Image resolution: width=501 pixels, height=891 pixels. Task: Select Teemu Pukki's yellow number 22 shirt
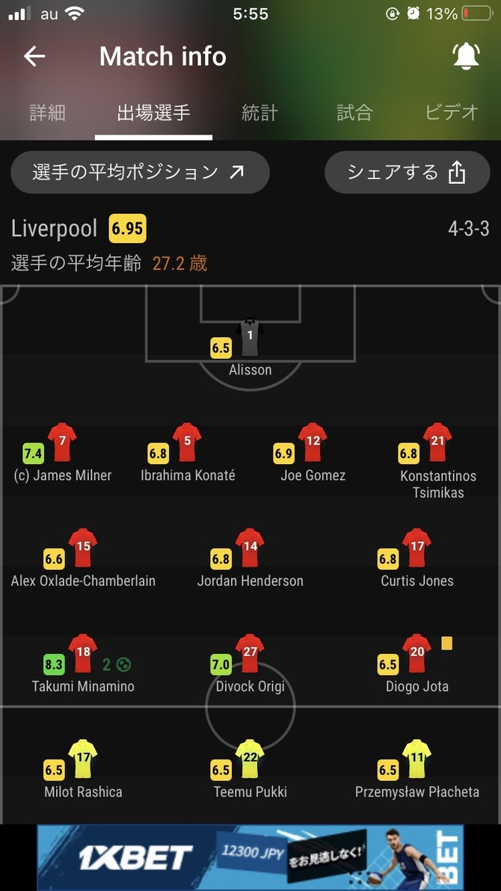pos(250,759)
